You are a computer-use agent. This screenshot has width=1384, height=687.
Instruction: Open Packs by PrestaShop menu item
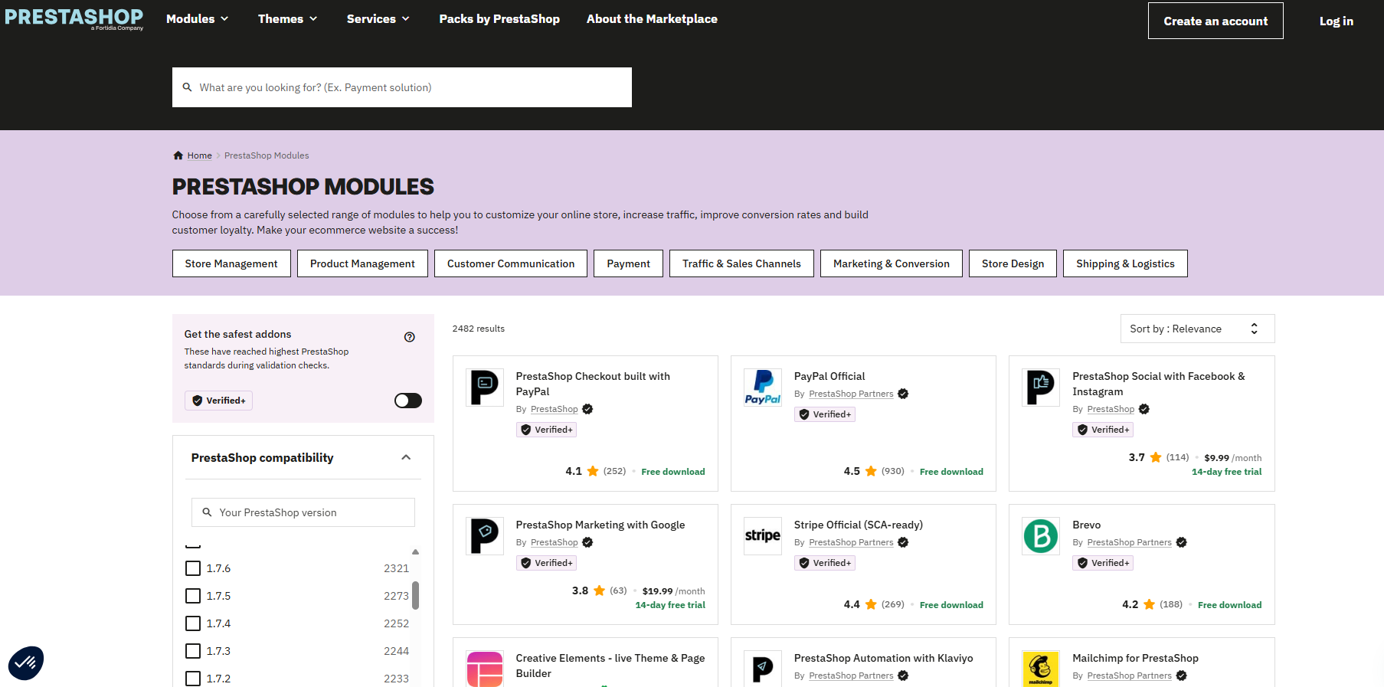(499, 19)
